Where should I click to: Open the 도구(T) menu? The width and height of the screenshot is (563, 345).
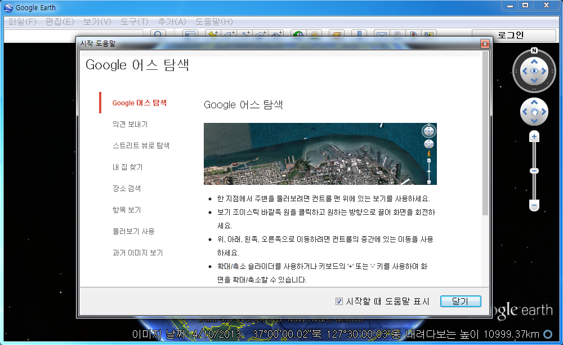[x=135, y=21]
